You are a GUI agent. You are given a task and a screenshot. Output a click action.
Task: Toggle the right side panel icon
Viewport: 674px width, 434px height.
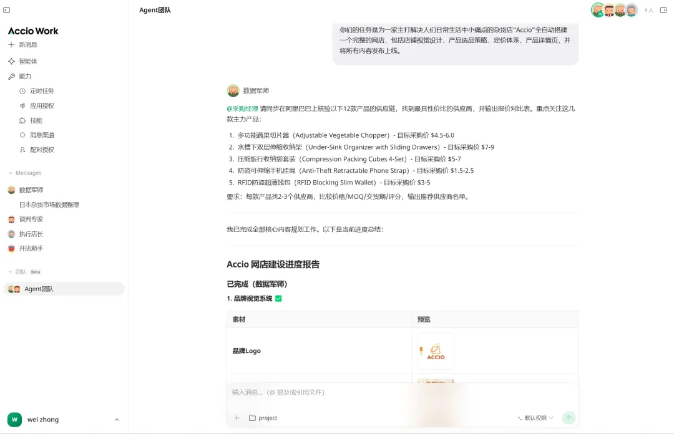(x=663, y=10)
